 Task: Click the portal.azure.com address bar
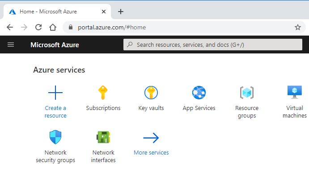click(183, 27)
